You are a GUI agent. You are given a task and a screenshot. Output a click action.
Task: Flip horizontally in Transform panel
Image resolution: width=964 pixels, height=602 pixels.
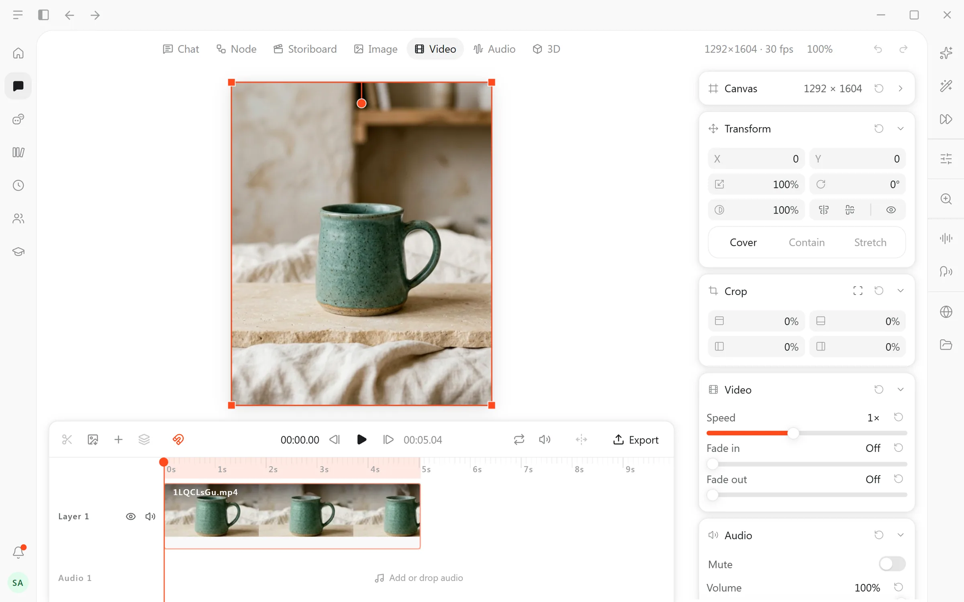824,210
